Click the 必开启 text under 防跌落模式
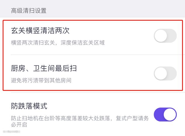Viewport: 185px width, 136px height. 19,125
